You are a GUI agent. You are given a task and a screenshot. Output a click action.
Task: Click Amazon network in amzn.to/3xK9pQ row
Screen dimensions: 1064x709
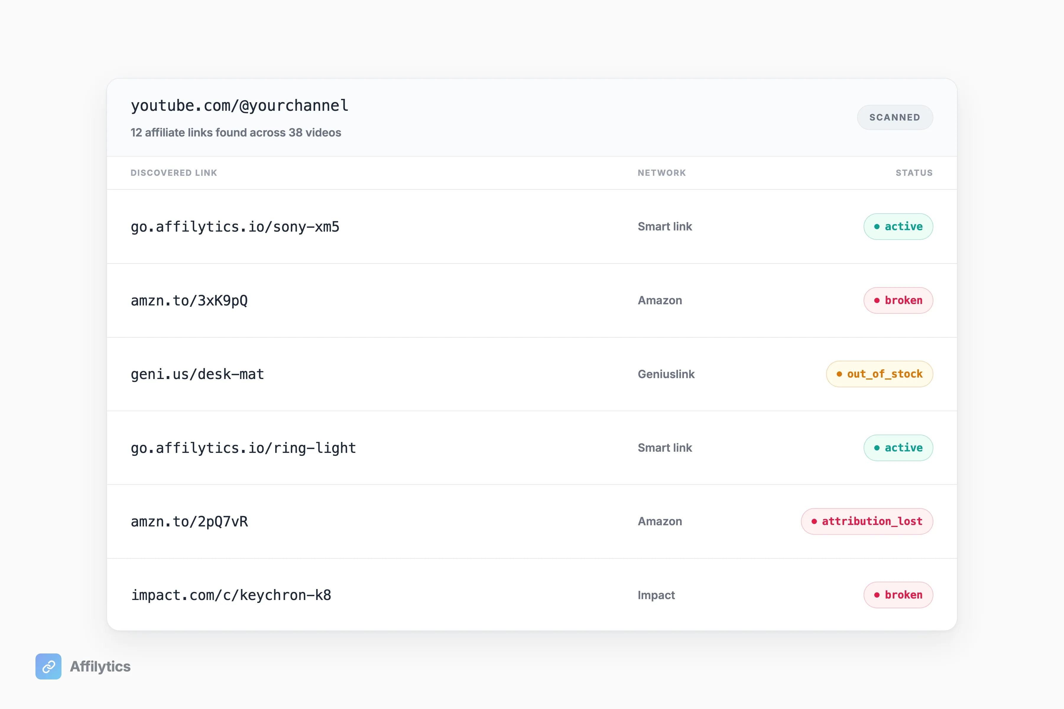[660, 300]
